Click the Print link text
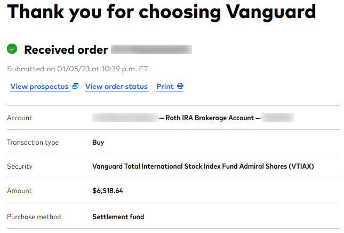 click(165, 86)
